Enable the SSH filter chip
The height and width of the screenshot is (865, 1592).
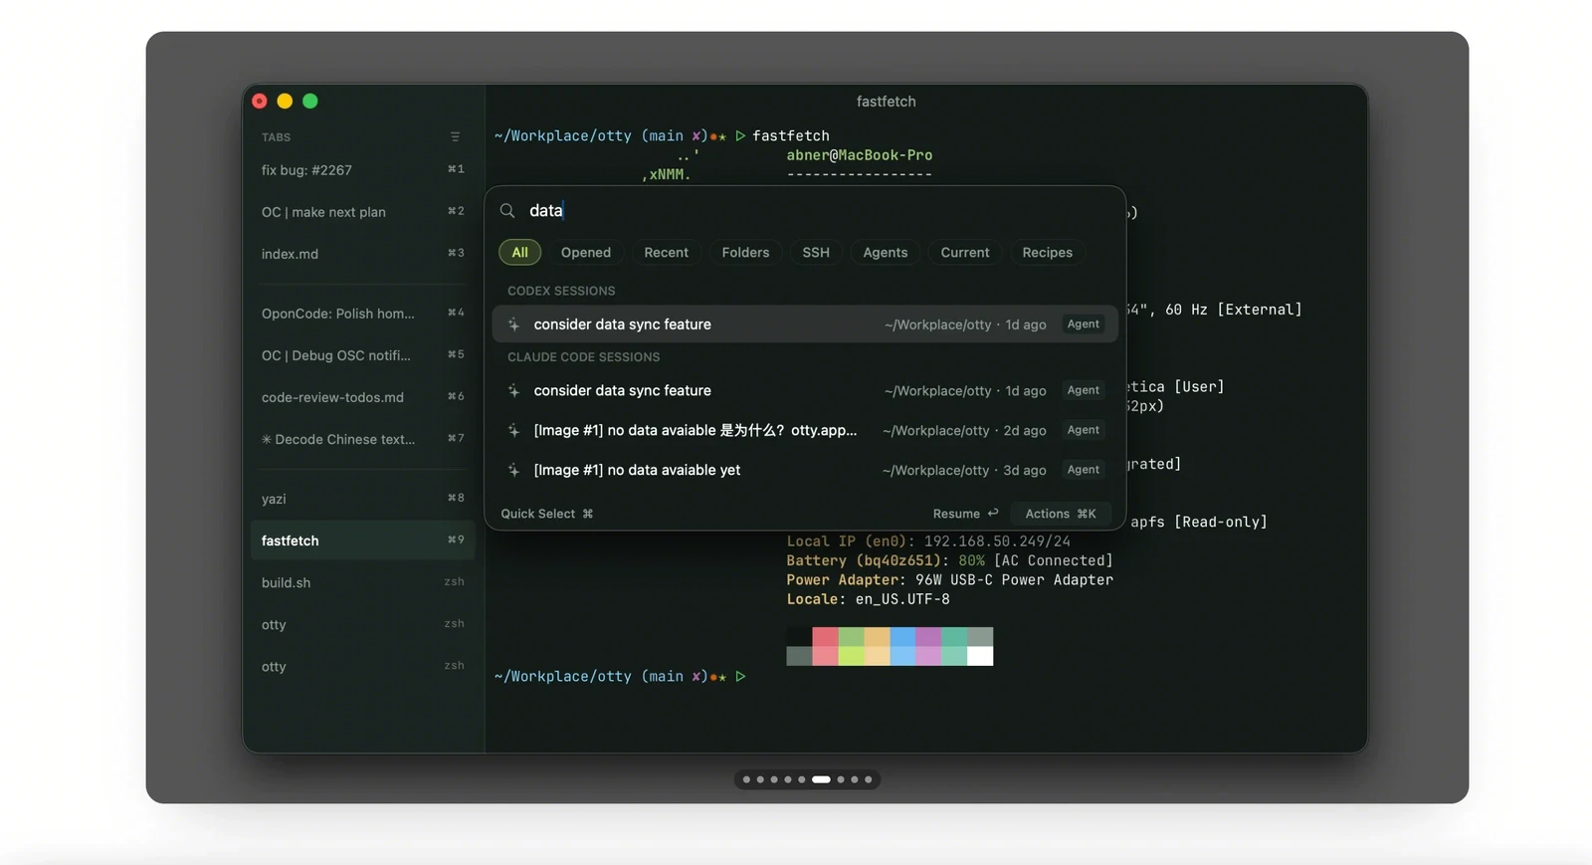[816, 253]
